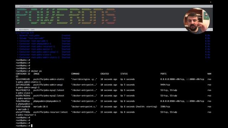Click the 53/tcp, 53/udp ports of pdns-recursor
Screen dimensions: 228x128
tap(169, 112)
